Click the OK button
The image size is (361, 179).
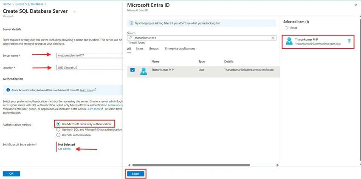(11, 174)
